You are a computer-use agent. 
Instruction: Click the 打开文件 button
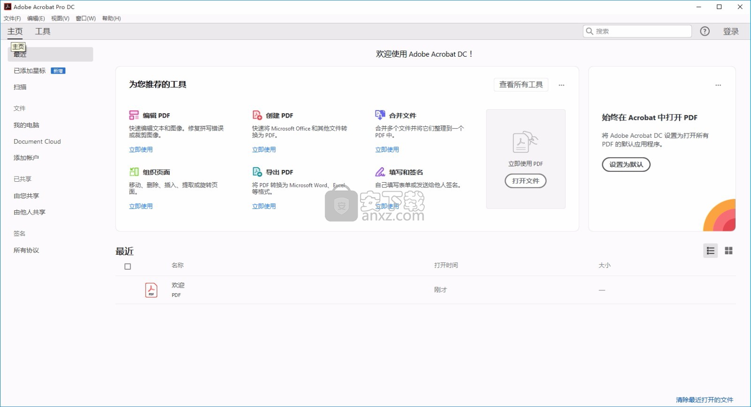point(526,181)
